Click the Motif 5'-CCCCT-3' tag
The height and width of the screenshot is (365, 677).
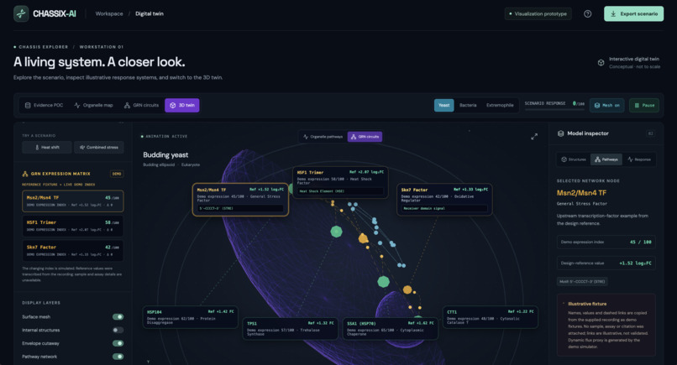click(582, 282)
